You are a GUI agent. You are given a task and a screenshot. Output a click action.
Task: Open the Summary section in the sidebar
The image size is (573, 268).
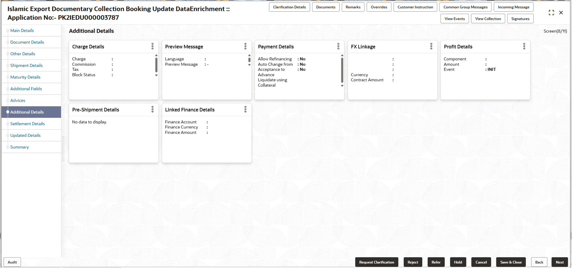(19, 147)
